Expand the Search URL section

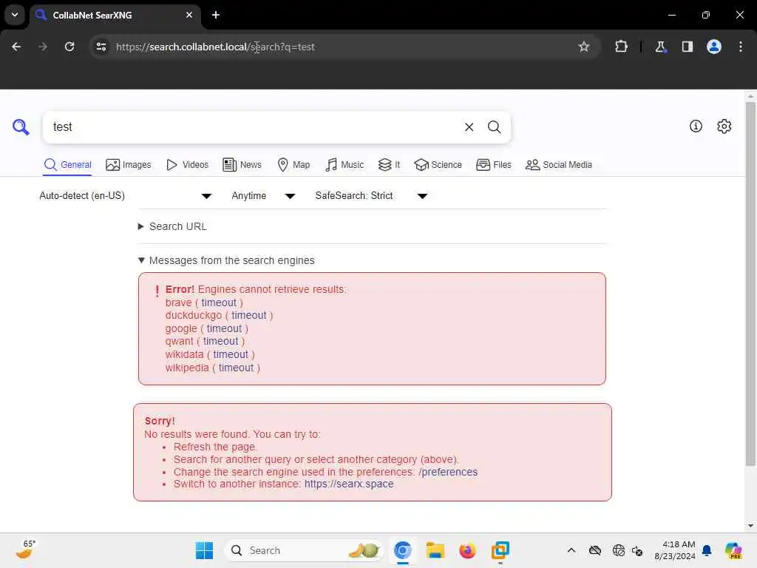[172, 226]
